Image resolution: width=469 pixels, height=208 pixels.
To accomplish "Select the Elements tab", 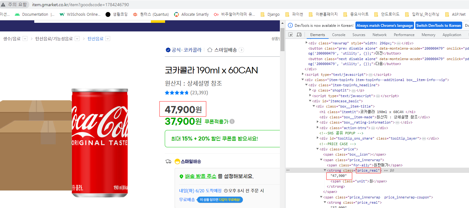I will tap(318, 35).
